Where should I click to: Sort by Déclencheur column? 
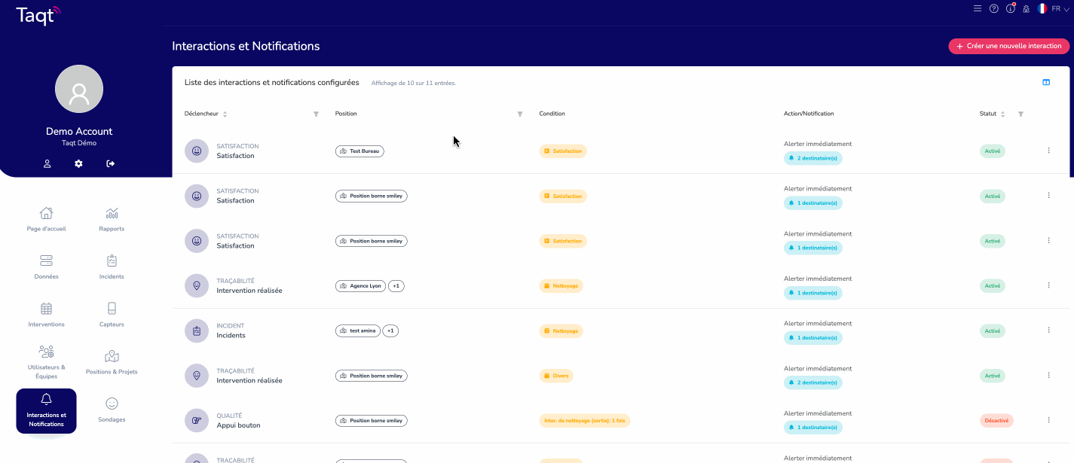click(x=225, y=114)
